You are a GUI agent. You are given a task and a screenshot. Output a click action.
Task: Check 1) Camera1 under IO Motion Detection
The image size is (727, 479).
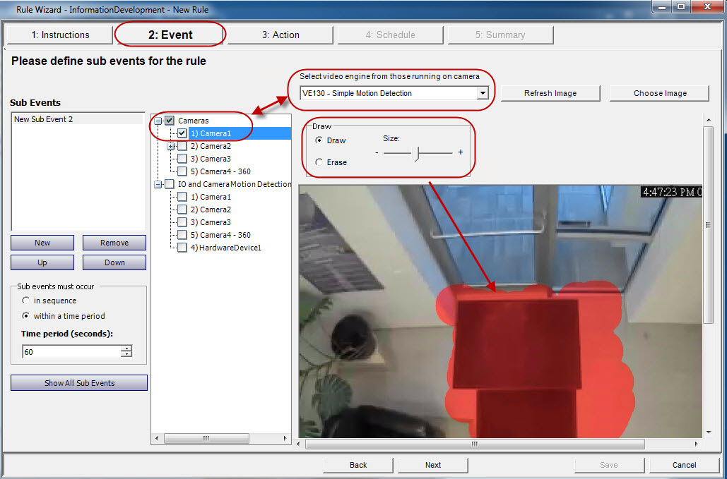(182, 197)
